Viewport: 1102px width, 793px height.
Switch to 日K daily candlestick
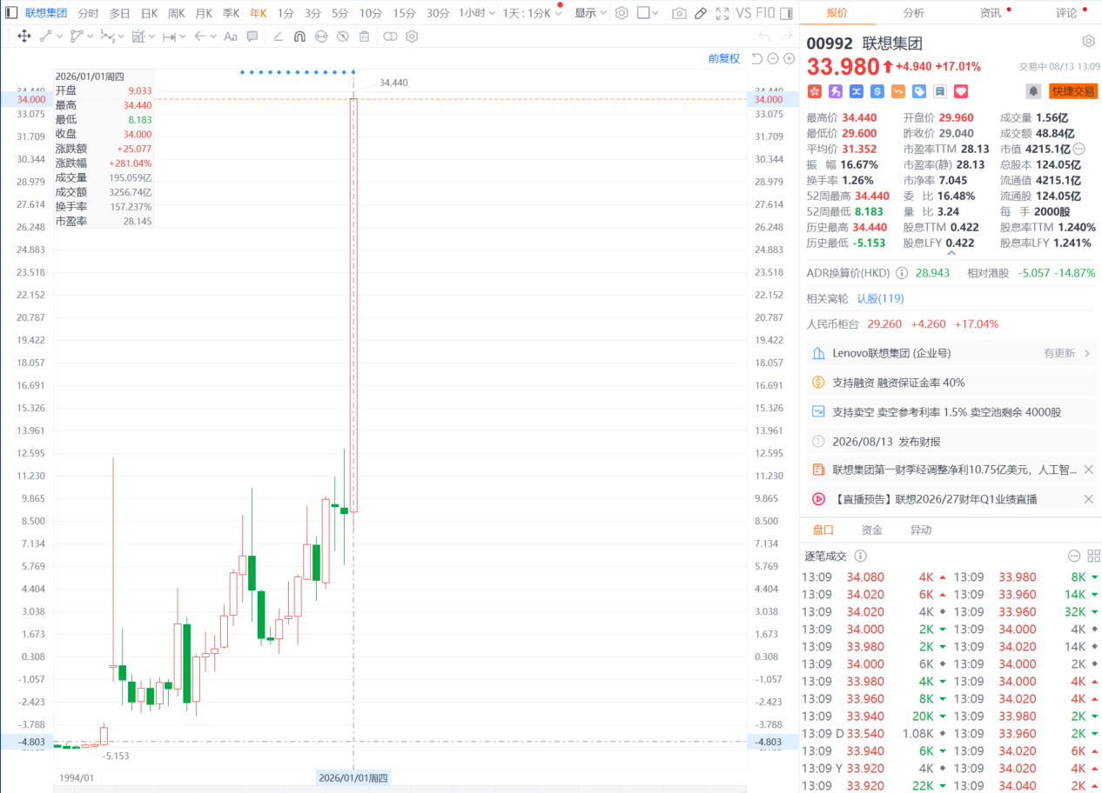pos(150,13)
